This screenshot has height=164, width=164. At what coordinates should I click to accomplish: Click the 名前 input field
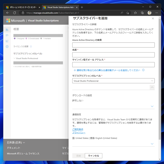pyautogui.click(x=113, y=55)
